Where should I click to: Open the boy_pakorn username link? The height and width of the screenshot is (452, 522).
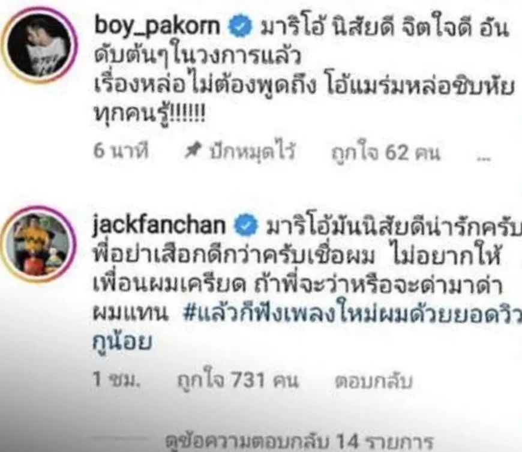pos(157,26)
